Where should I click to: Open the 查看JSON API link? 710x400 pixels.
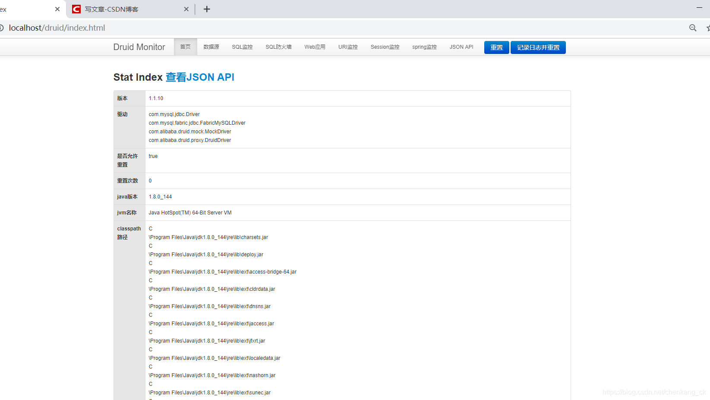(x=200, y=77)
